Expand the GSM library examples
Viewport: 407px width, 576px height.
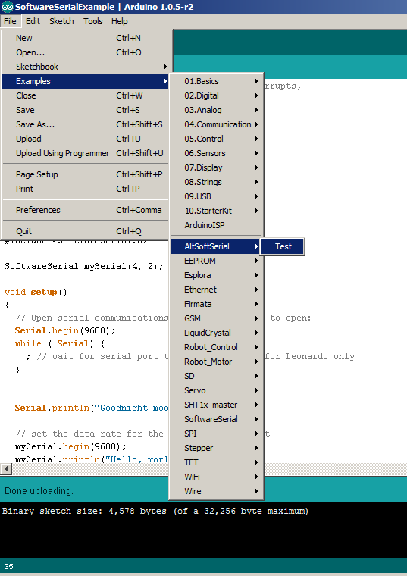[x=217, y=318]
